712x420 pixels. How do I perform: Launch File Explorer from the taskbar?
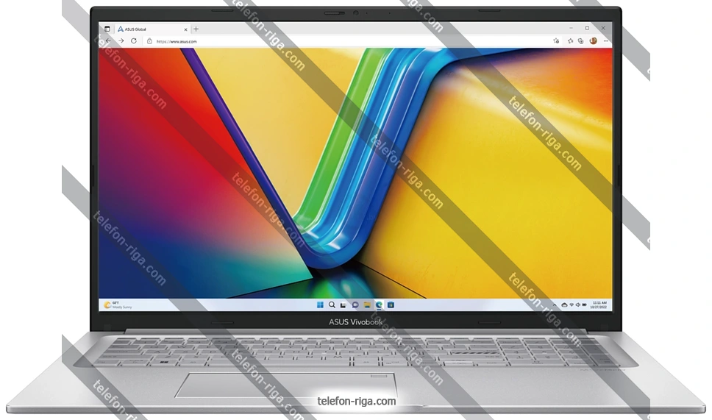coord(367,304)
